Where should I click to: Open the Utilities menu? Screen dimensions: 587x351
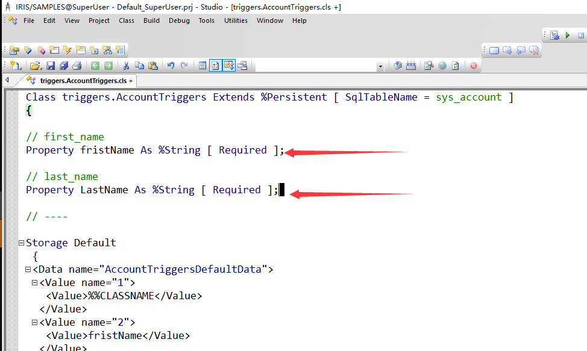236,20
